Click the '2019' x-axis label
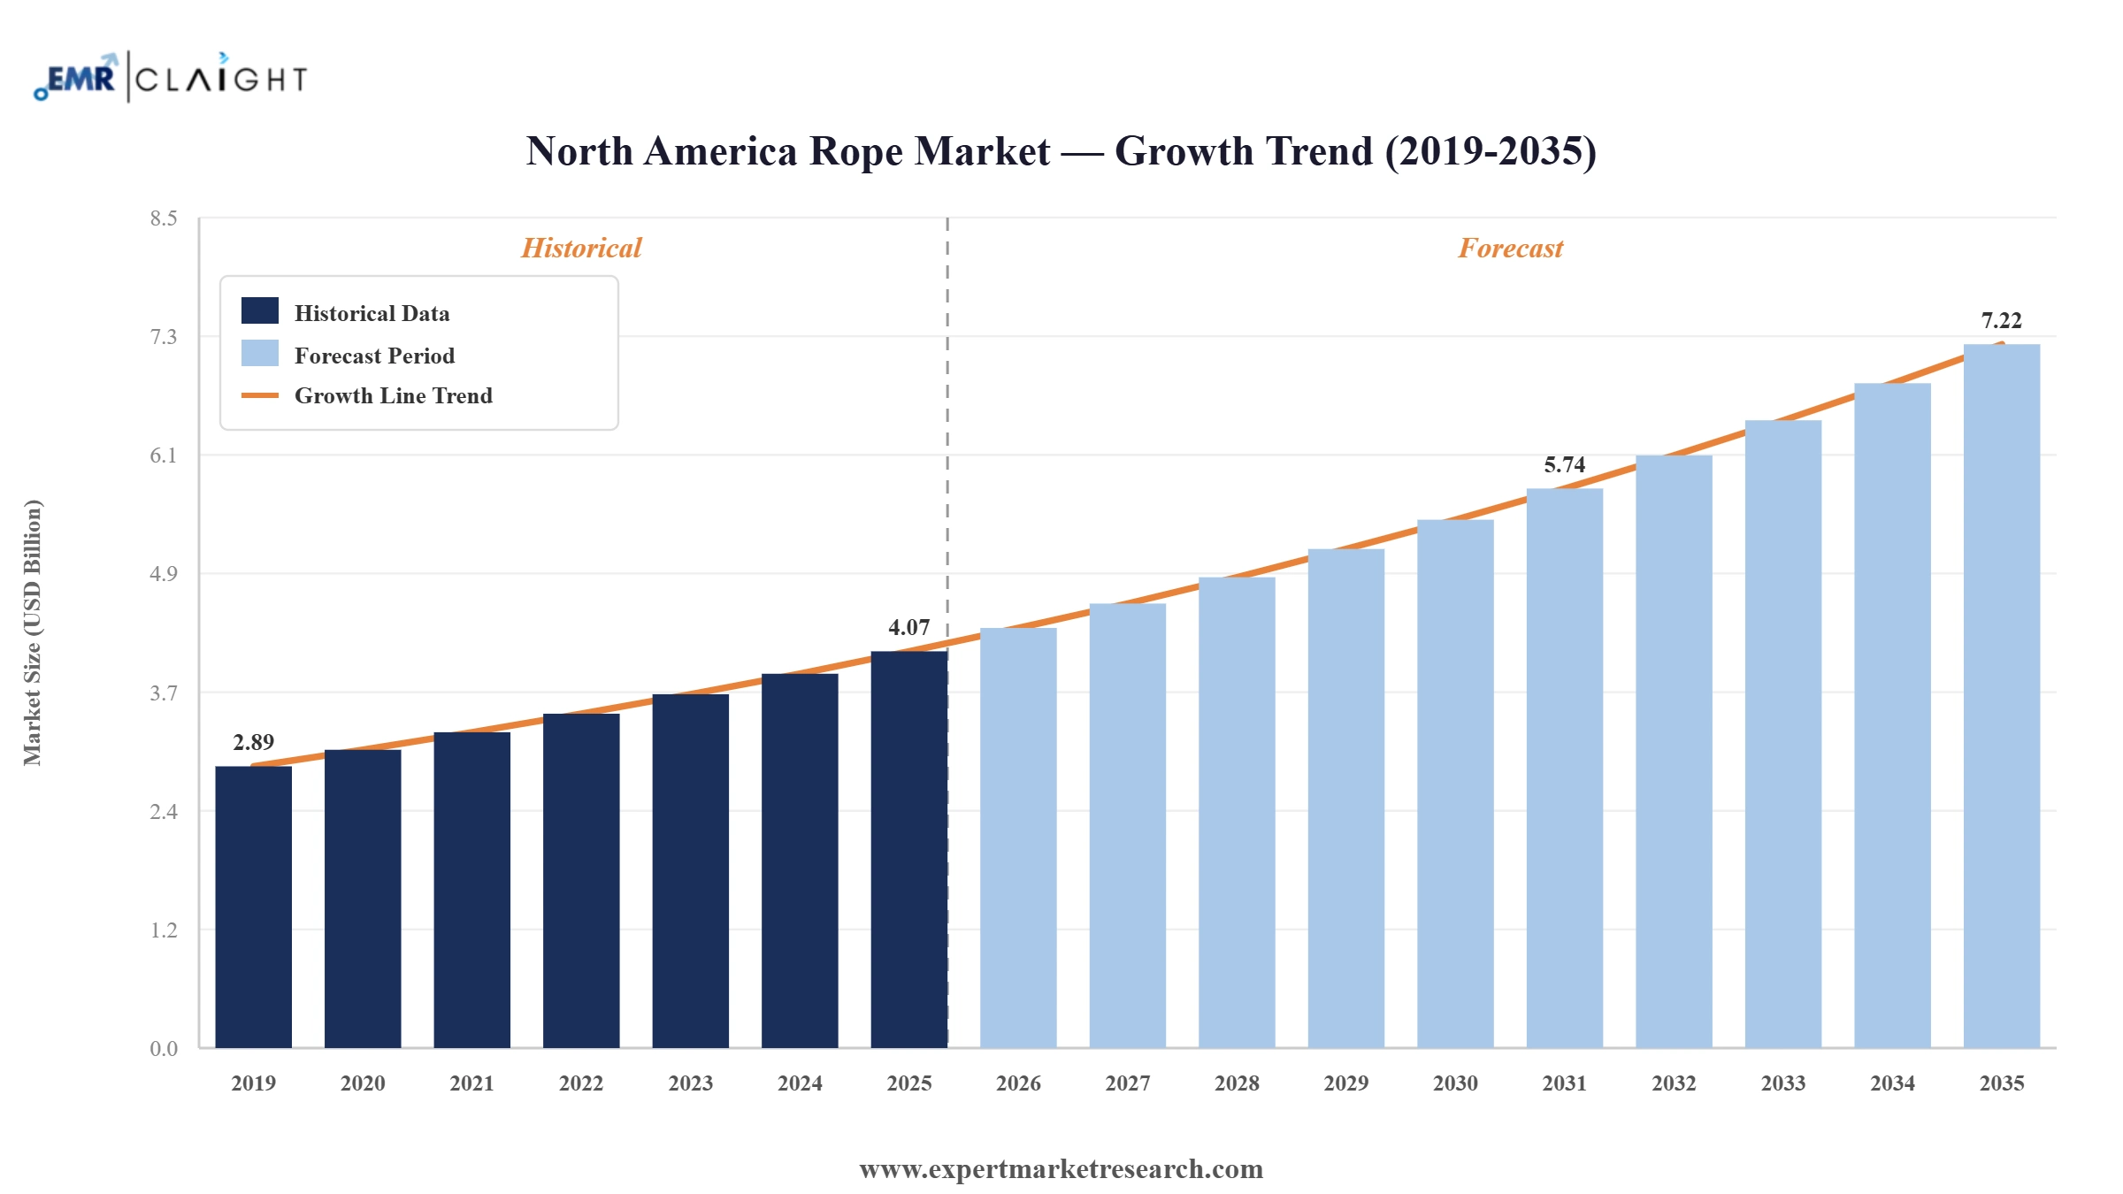The width and height of the screenshot is (2123, 1194). (254, 1083)
